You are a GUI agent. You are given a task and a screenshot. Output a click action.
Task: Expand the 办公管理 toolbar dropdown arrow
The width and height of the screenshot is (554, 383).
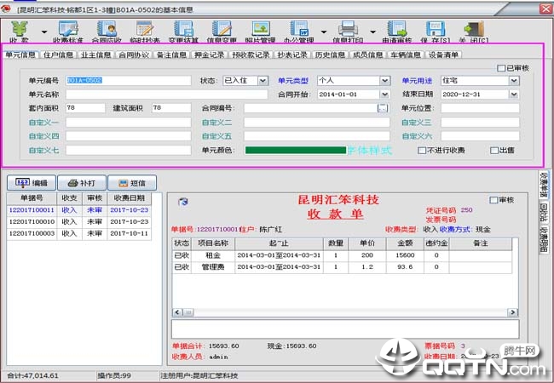click(x=324, y=31)
